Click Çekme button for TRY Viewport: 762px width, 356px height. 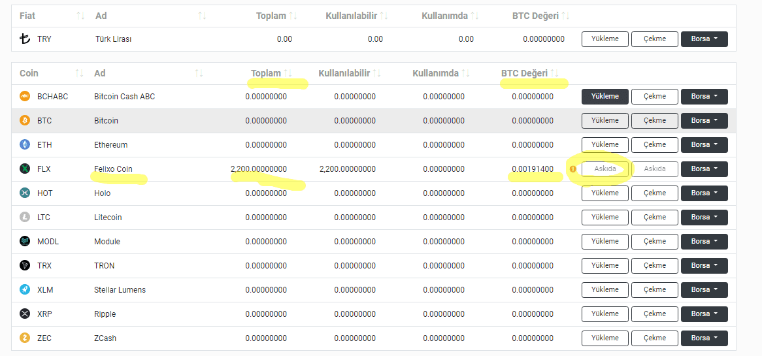click(x=655, y=39)
